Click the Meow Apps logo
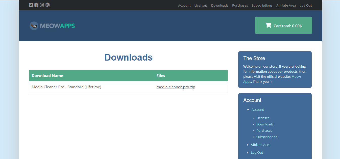Image resolution: width=340 pixels, height=159 pixels. click(52, 26)
